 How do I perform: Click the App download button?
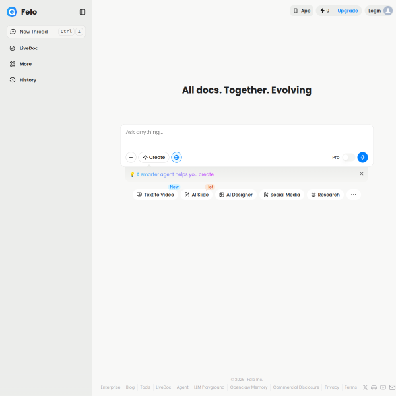click(x=302, y=11)
